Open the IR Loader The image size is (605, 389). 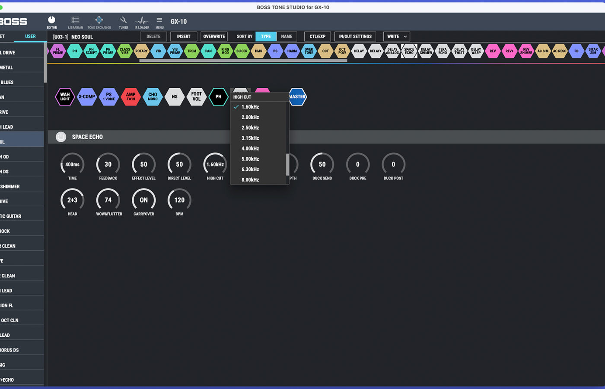[x=142, y=22]
